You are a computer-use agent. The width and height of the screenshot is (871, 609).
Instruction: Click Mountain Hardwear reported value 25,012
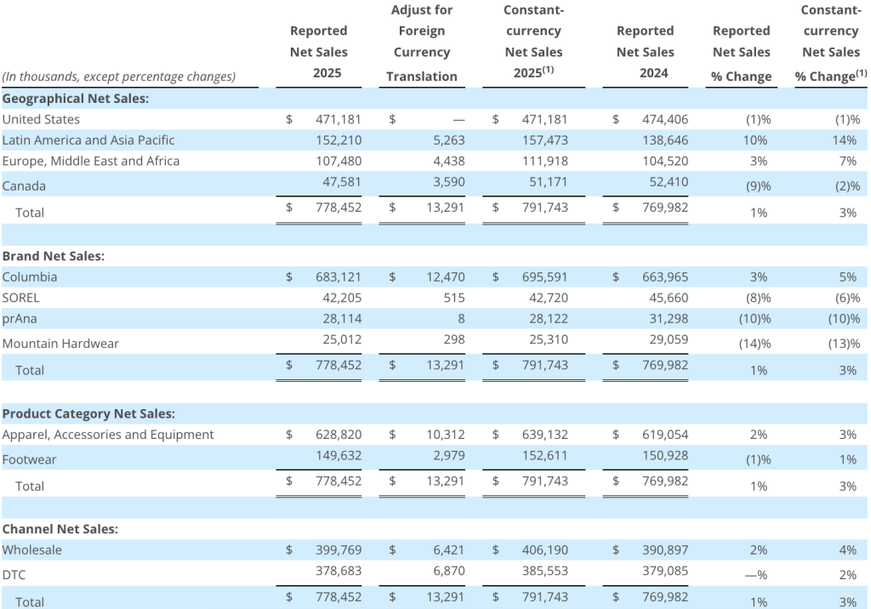(342, 339)
